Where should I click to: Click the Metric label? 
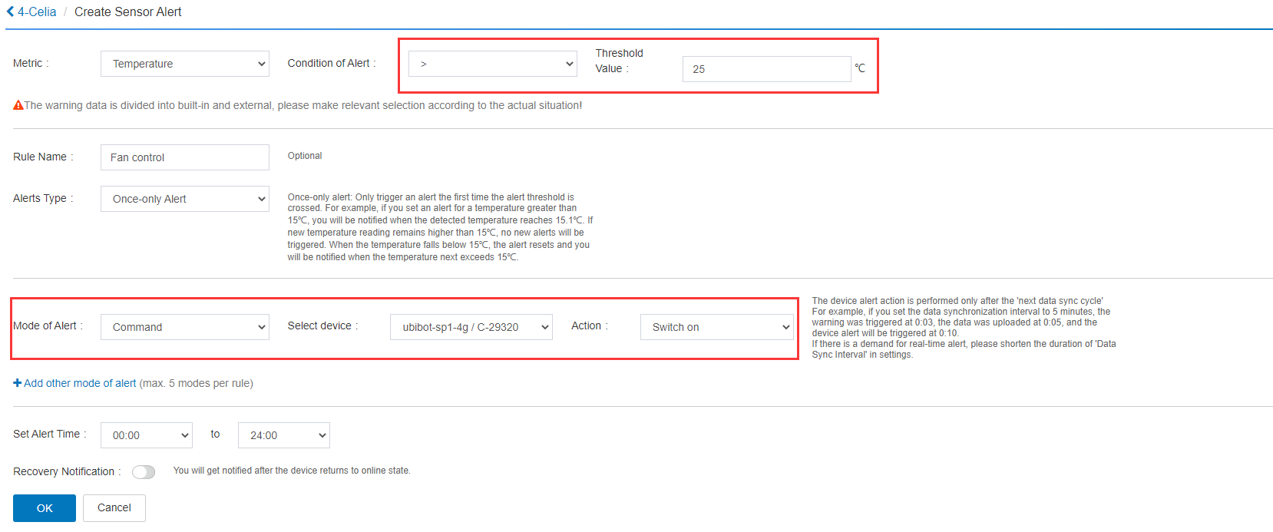[x=31, y=63]
